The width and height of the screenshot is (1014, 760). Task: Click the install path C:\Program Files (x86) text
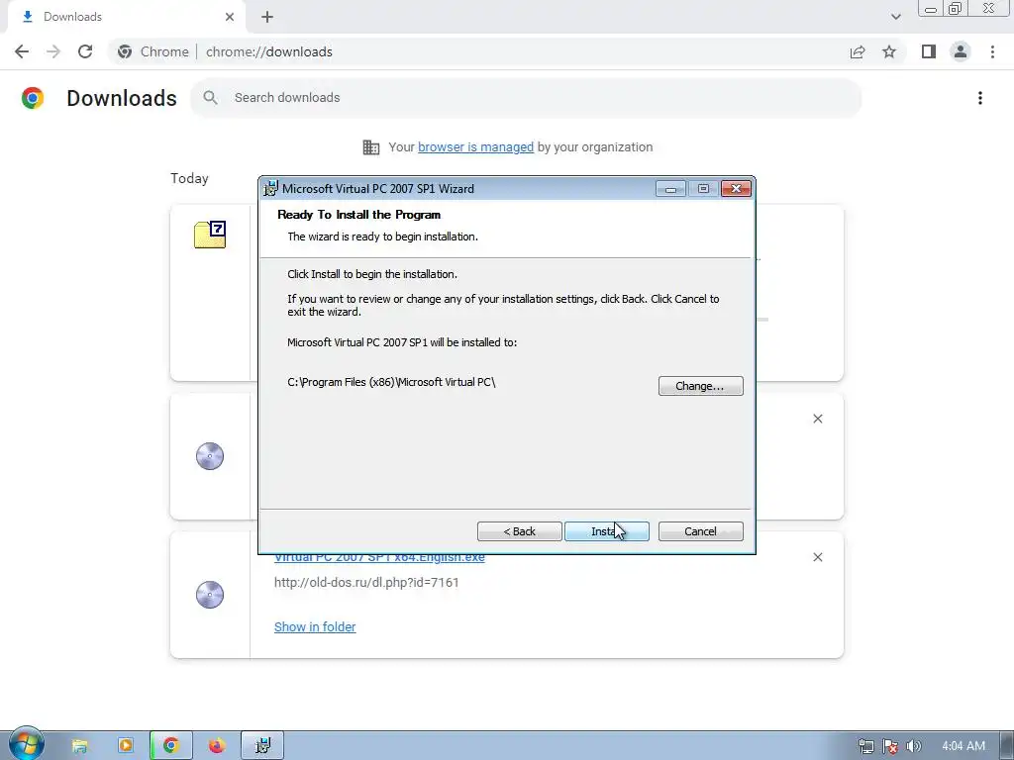pos(391,382)
